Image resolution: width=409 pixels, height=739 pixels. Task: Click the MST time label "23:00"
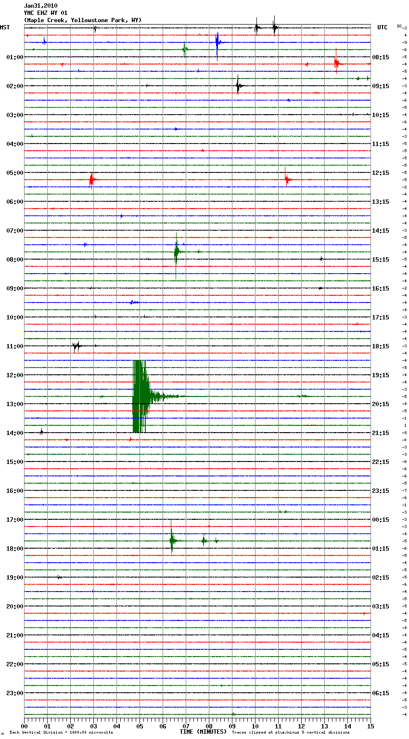15,693
